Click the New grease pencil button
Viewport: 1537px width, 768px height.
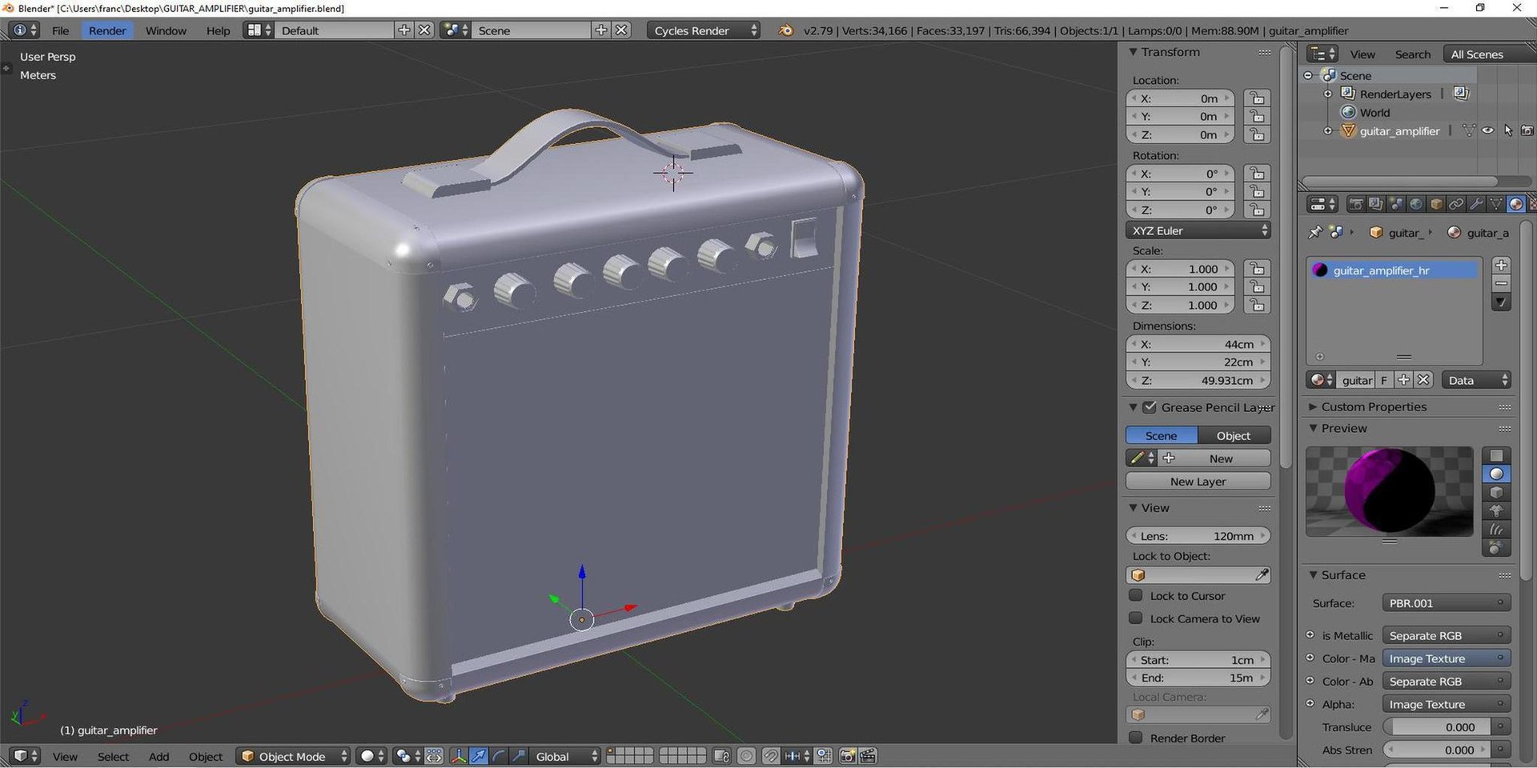1215,458
